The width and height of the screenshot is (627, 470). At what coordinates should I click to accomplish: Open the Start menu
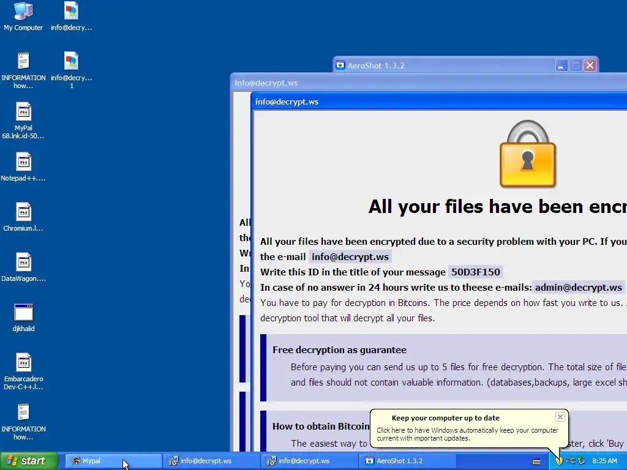tap(29, 461)
